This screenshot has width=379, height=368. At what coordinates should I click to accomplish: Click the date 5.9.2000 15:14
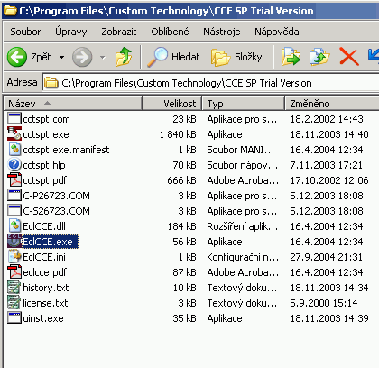324,303
